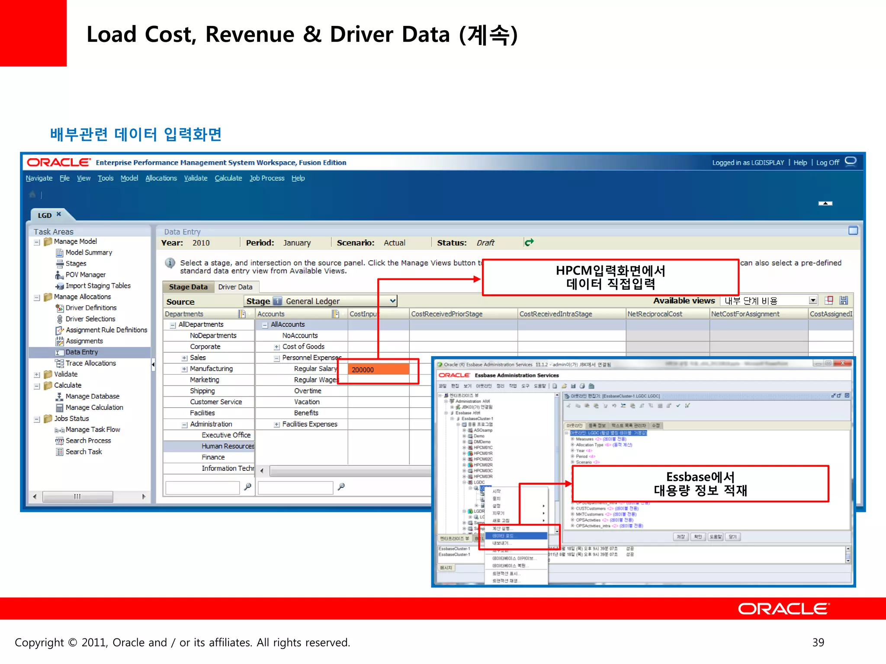The height and width of the screenshot is (664, 886).
Task: Open POV Manager in Task Areas
Action: [x=86, y=275]
